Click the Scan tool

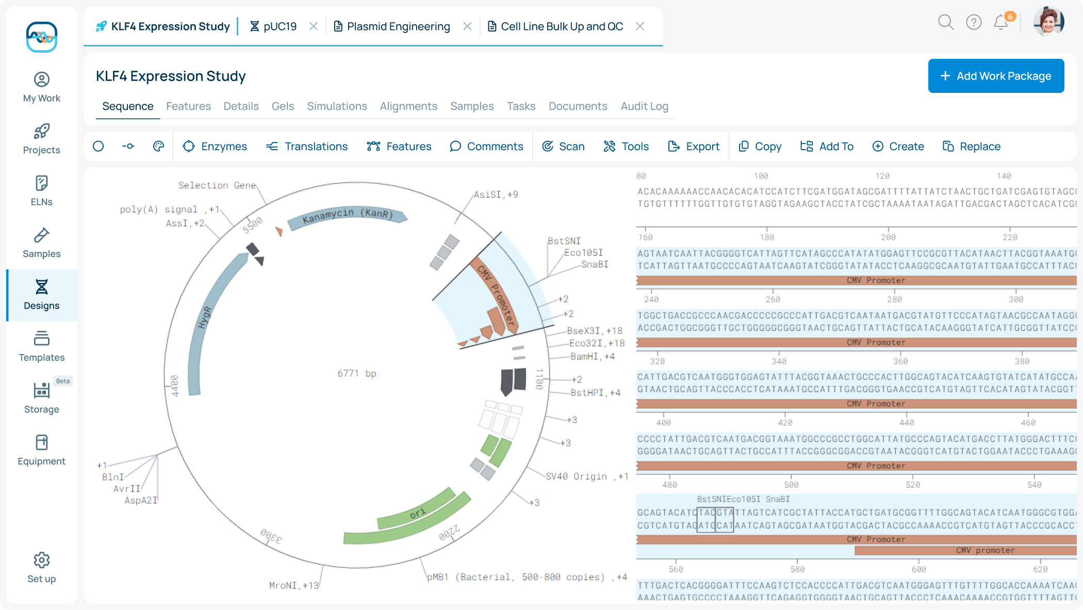click(x=563, y=147)
